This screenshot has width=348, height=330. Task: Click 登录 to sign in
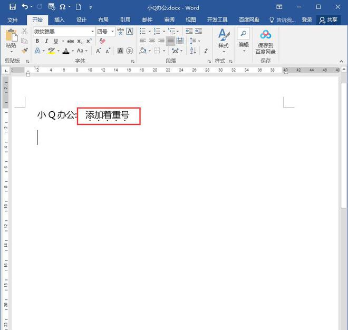307,20
